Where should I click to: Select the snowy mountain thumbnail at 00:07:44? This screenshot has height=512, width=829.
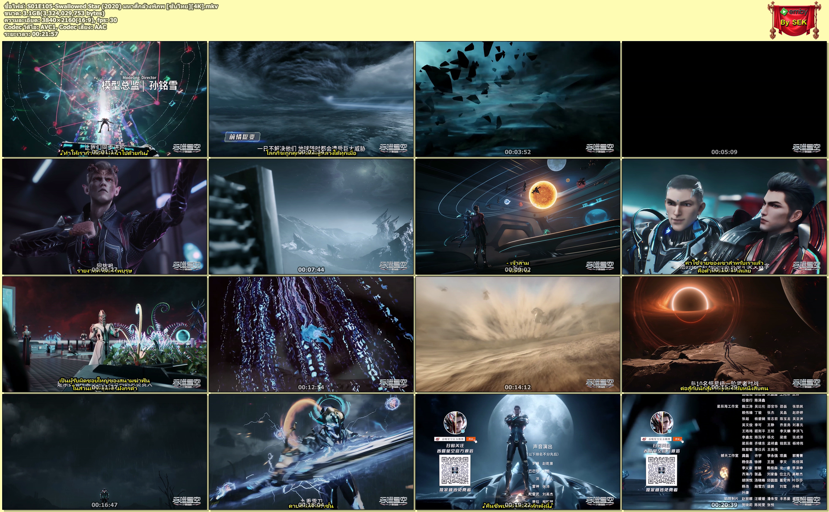pyautogui.click(x=311, y=217)
